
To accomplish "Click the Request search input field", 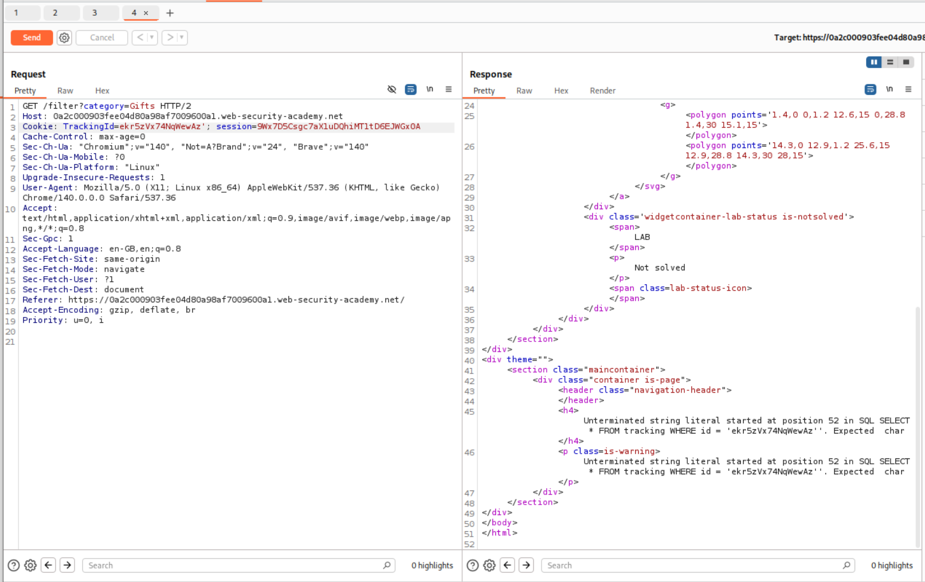I will click(x=233, y=565).
